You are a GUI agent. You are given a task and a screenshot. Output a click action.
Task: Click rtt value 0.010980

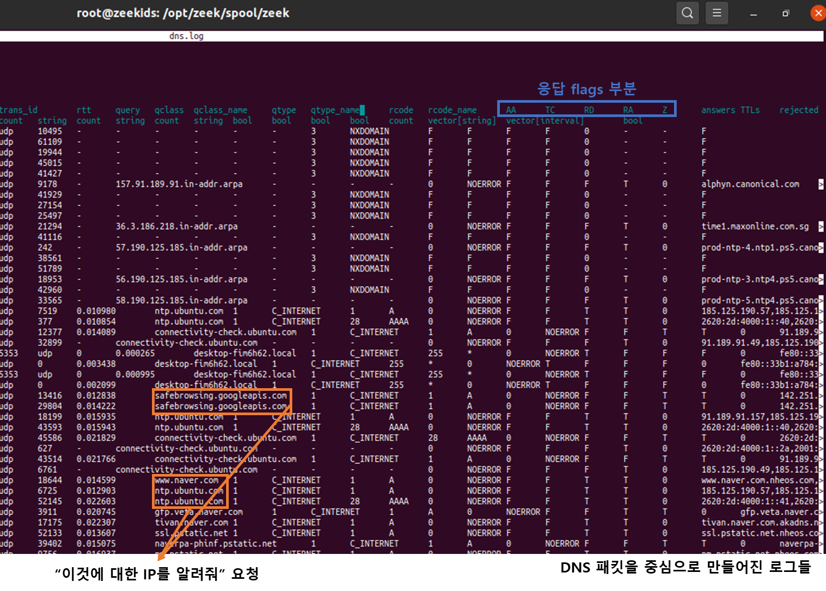click(96, 311)
